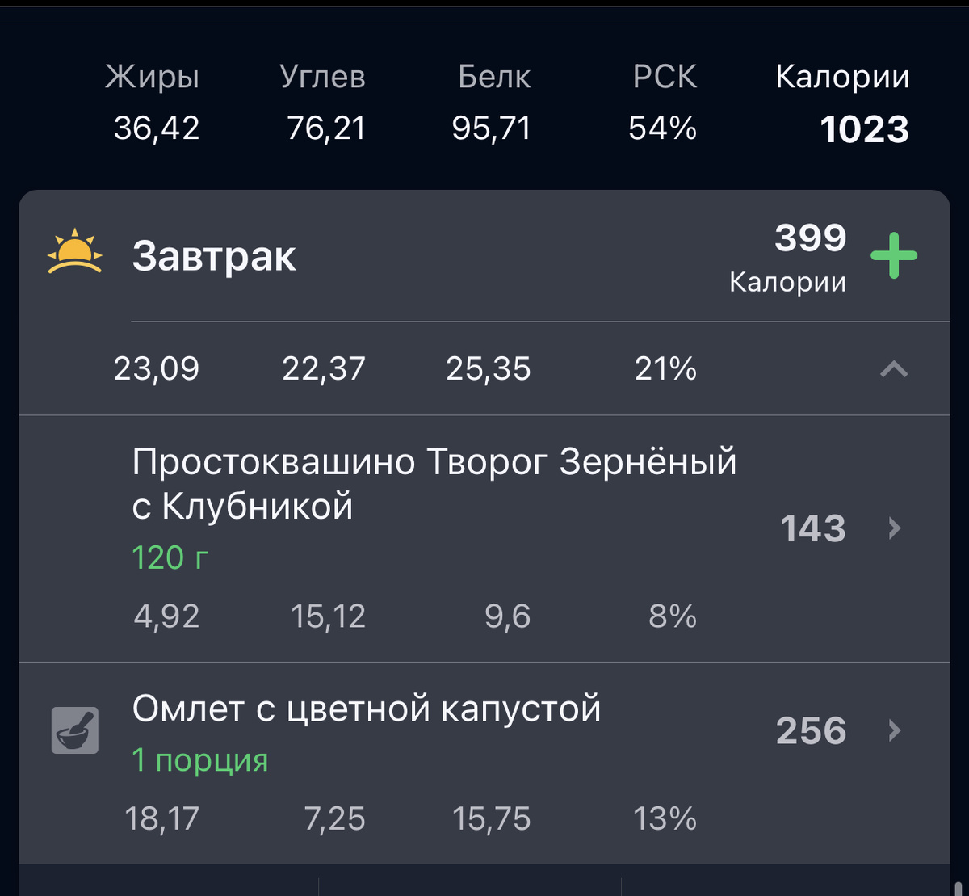Open details arrow for Простоквашино Творог

[893, 529]
